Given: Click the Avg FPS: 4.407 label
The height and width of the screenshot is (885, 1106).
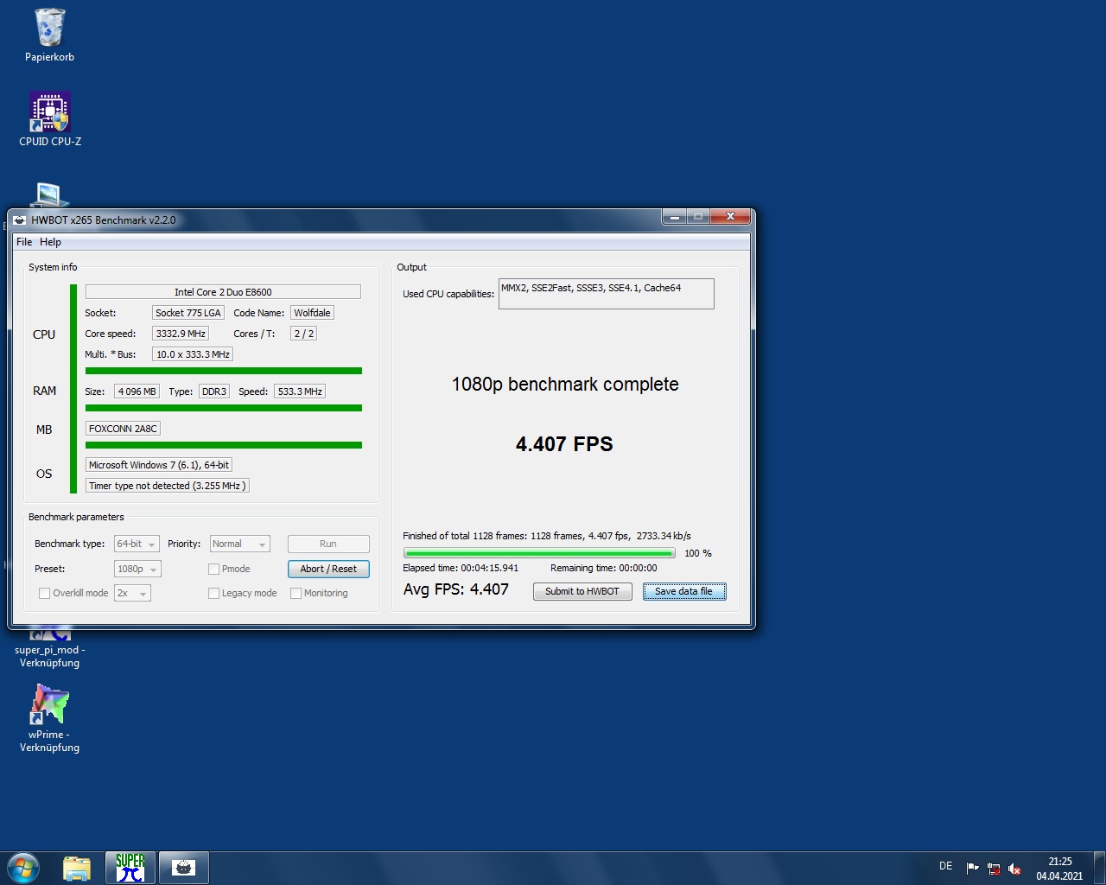Looking at the screenshot, I should pyautogui.click(x=456, y=589).
